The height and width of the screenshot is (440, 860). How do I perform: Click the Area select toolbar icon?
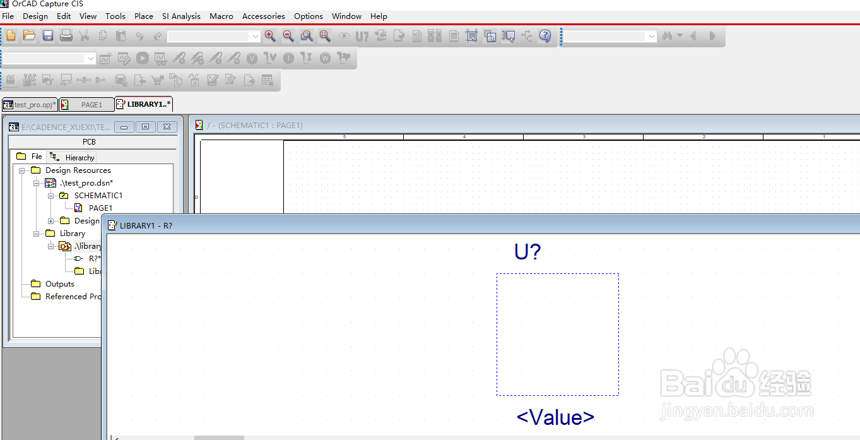point(490,36)
